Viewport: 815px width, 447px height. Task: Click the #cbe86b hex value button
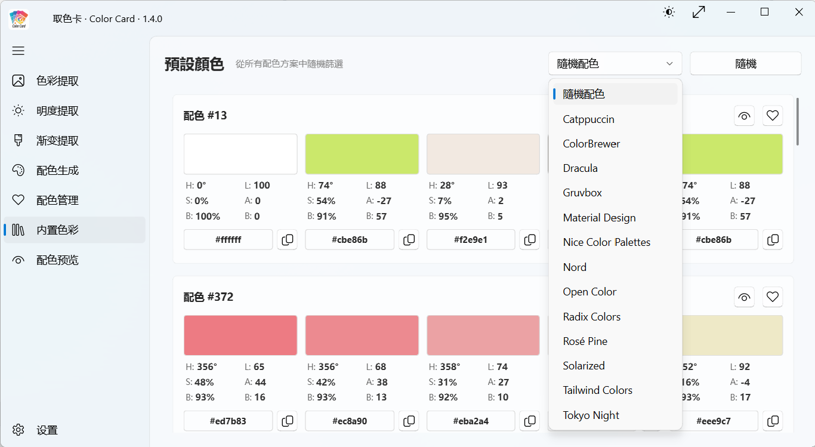pos(349,240)
